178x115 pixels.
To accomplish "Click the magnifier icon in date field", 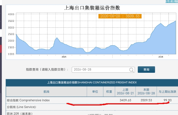I will click(x=131, y=70).
